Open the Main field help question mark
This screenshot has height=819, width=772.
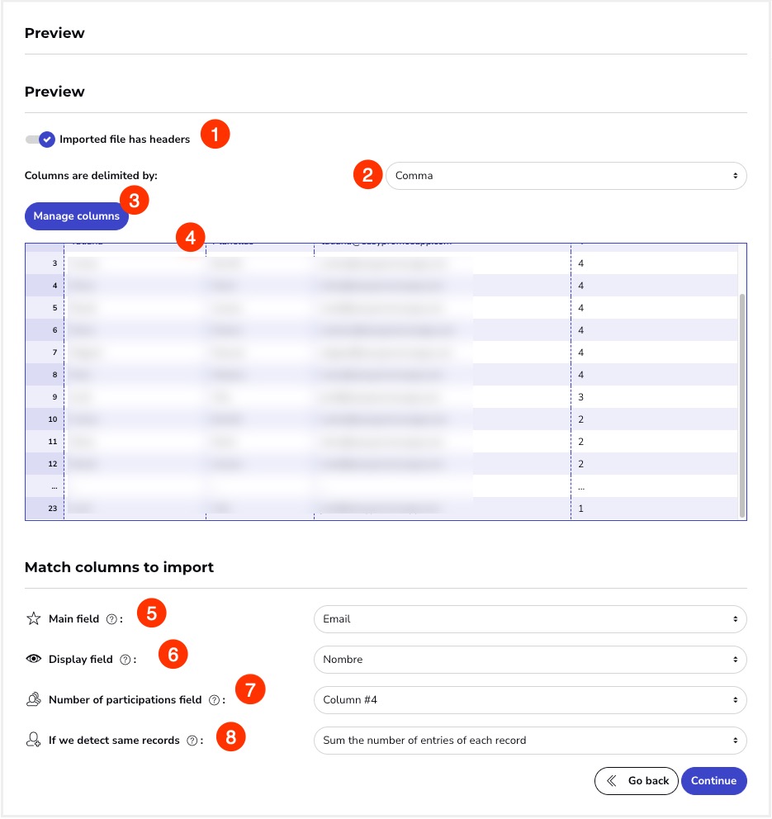[x=111, y=619]
